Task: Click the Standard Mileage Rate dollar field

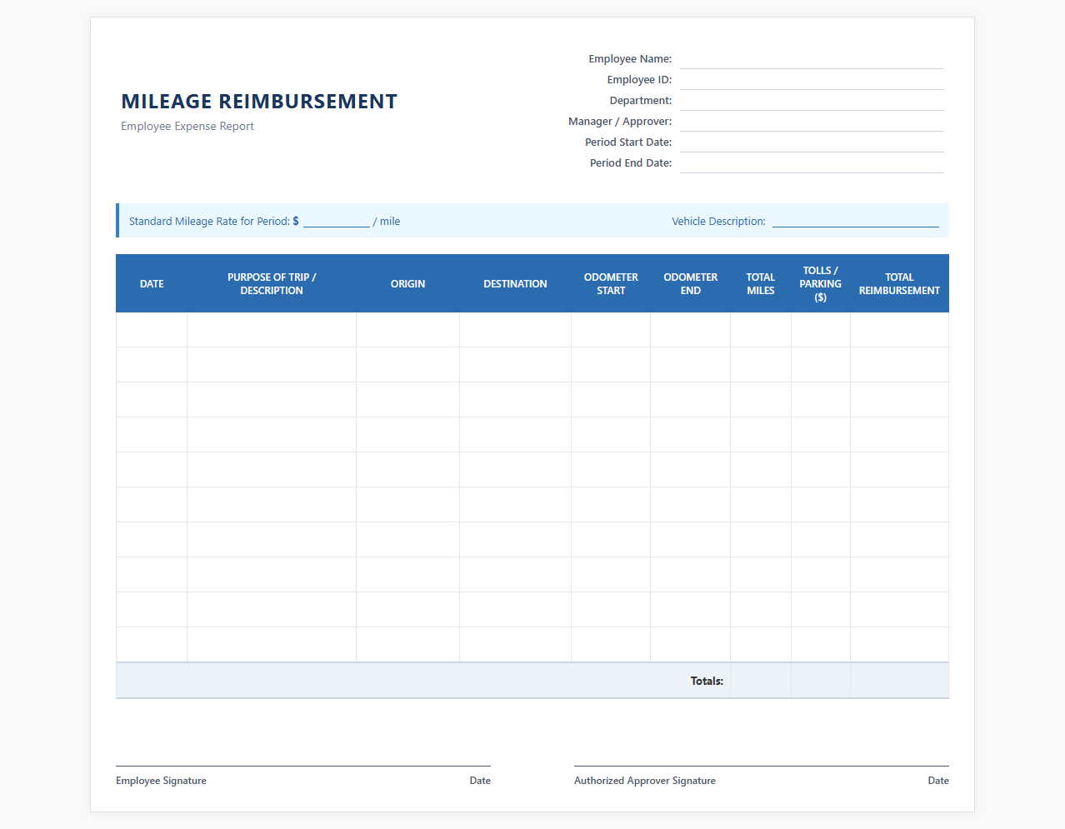Action: [x=337, y=221]
